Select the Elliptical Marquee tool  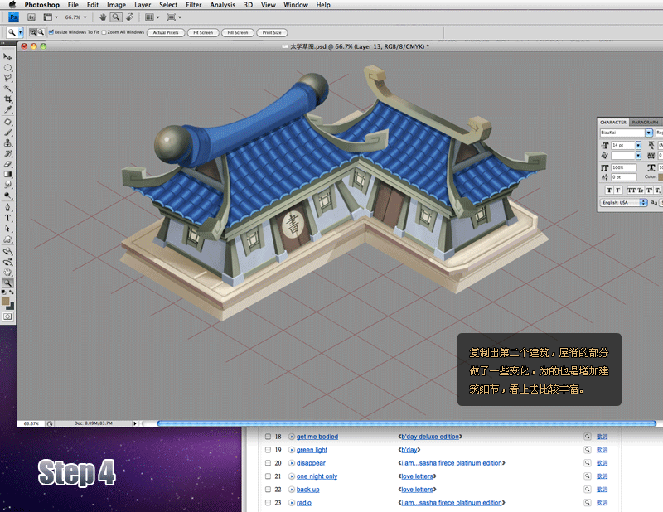coord(7,68)
